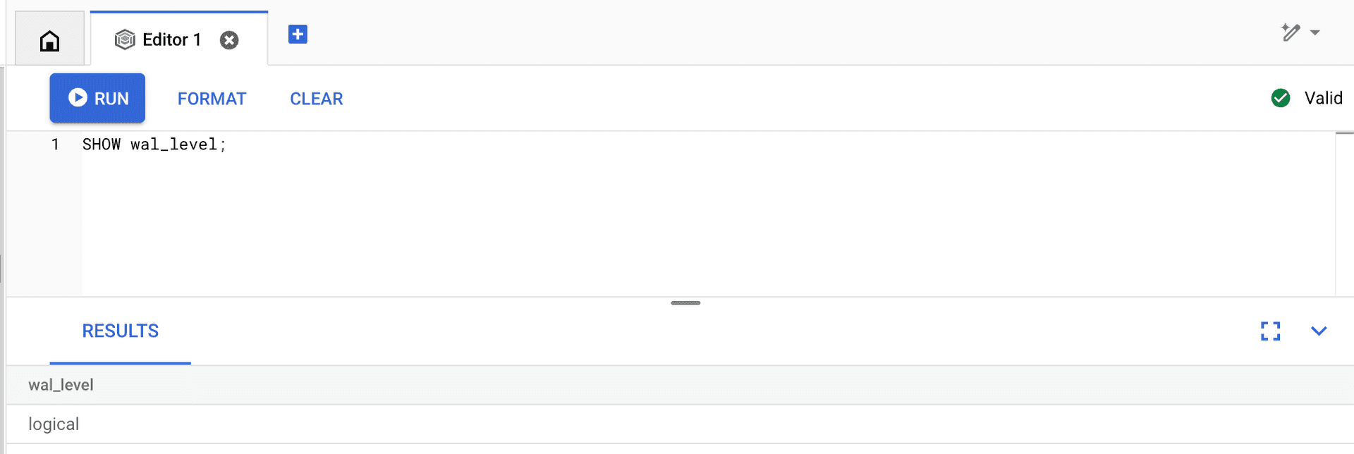Select the Editor 1 tab
1354x454 pixels.
point(171,40)
